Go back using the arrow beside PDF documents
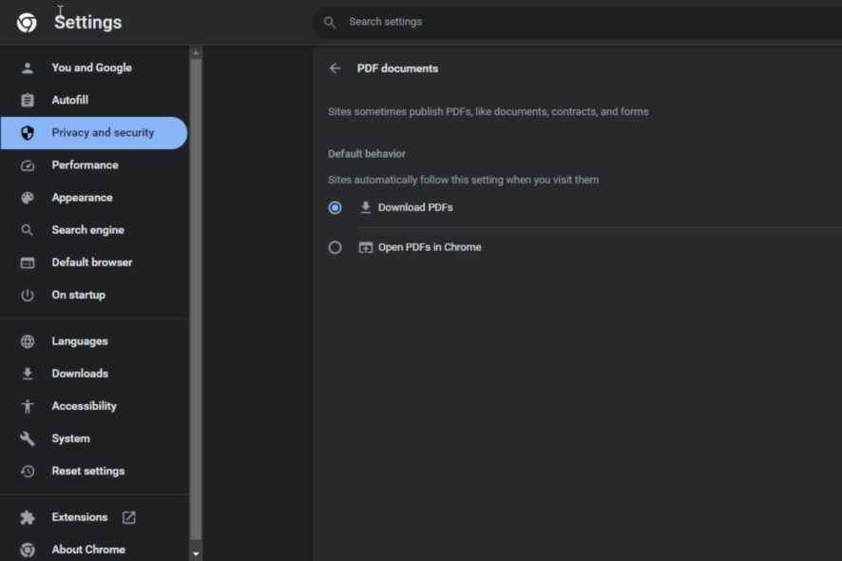 click(x=335, y=68)
